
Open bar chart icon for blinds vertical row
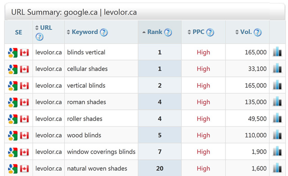(x=277, y=51)
